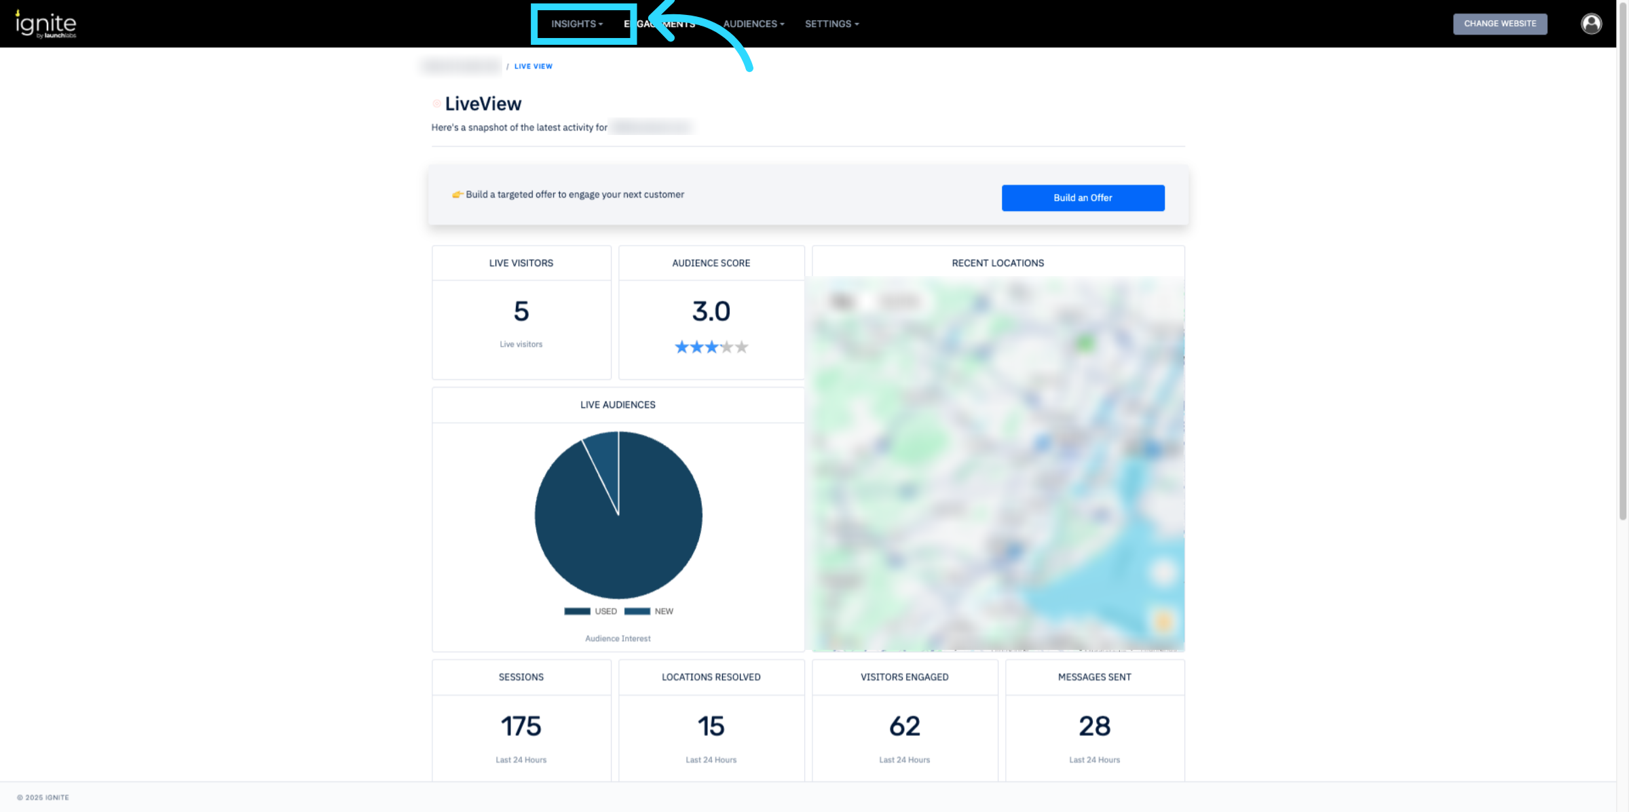
Task: Click the Ignite logo
Action: coord(45,24)
